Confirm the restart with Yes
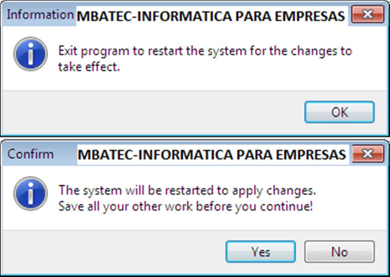 pos(261,252)
